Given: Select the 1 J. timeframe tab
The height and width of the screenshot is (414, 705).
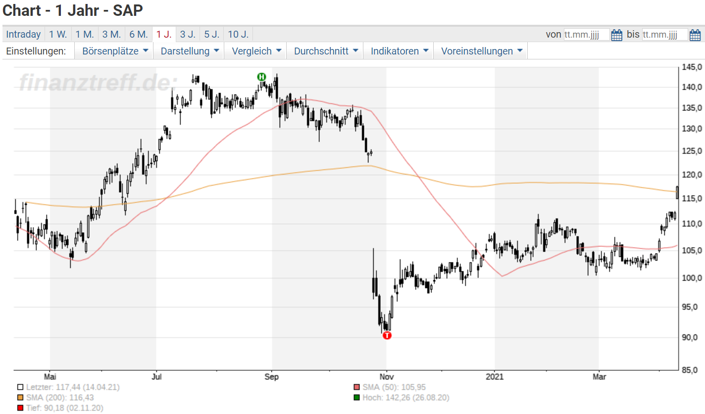Looking at the screenshot, I should pos(164,34).
